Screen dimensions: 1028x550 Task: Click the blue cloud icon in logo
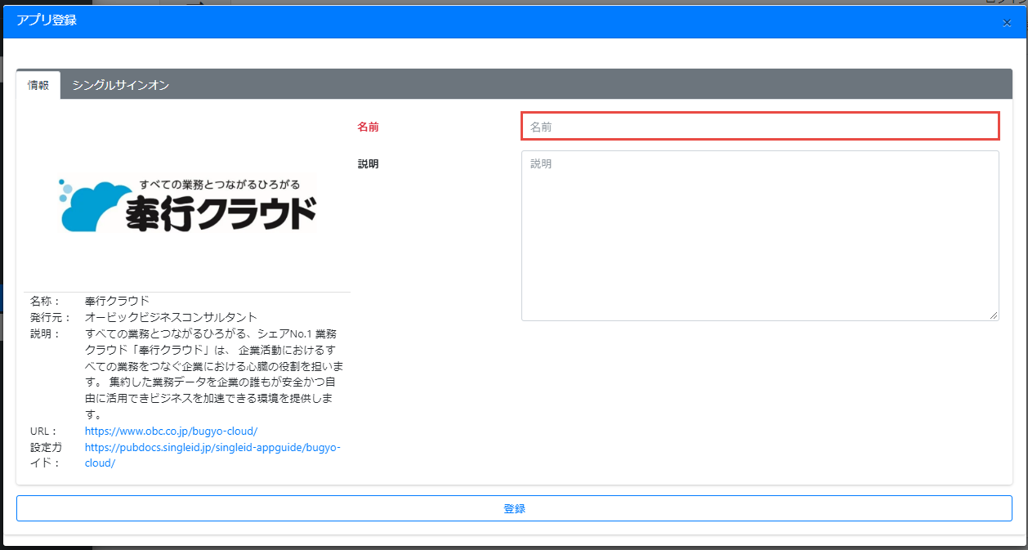[x=92, y=206]
